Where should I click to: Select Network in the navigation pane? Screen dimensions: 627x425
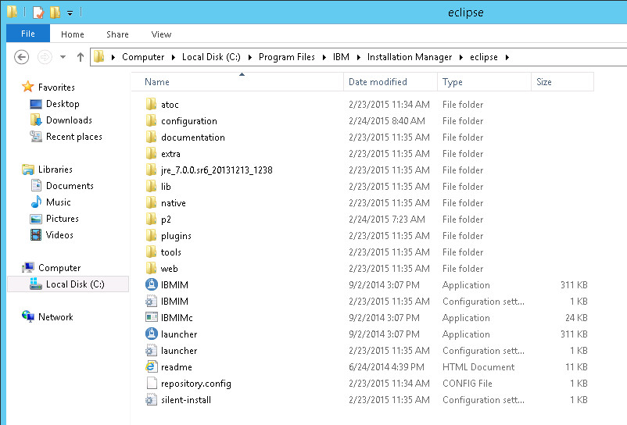(x=56, y=316)
